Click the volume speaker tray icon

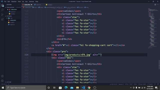144,88
